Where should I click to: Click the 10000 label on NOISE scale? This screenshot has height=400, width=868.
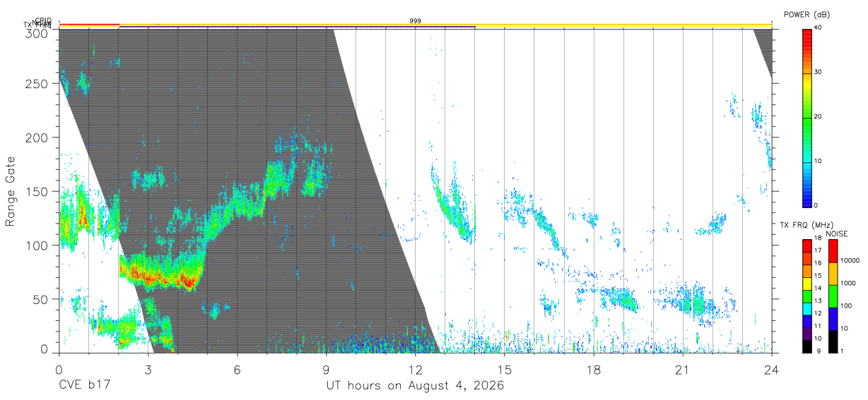coord(850,261)
